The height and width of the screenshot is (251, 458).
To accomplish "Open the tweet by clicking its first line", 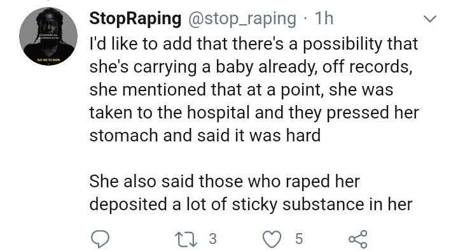I will [254, 44].
